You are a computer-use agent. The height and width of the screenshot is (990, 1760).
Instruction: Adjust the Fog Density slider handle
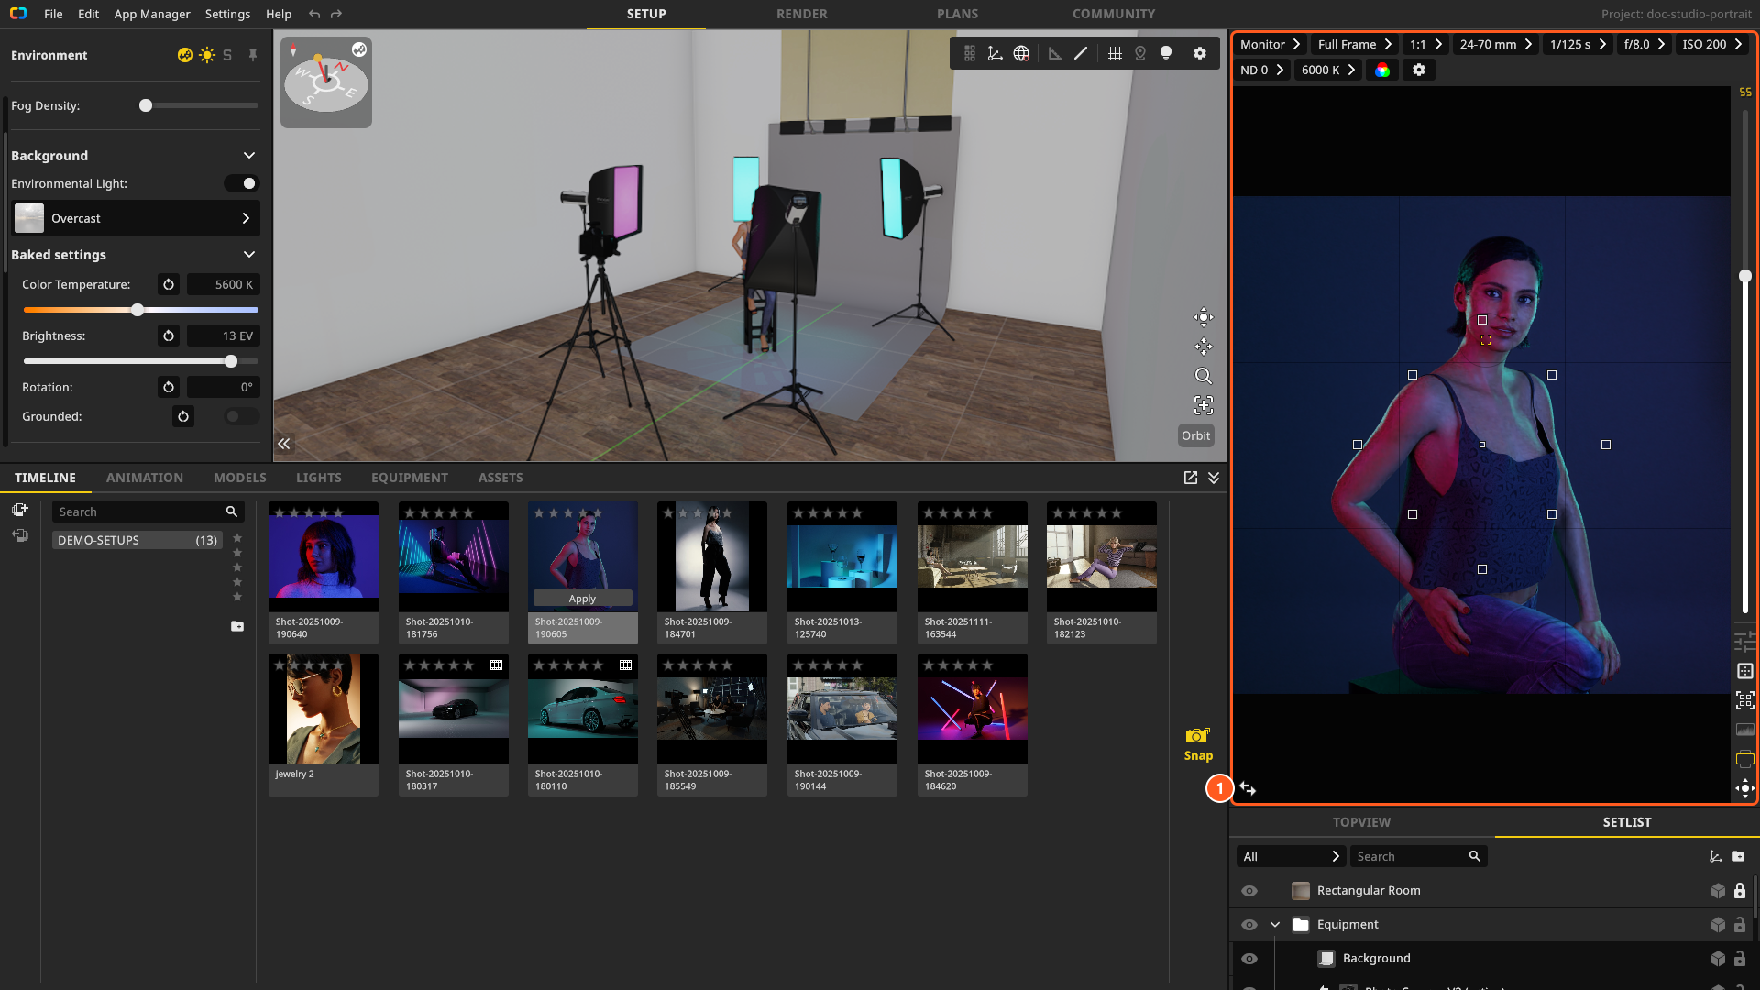pos(146,106)
